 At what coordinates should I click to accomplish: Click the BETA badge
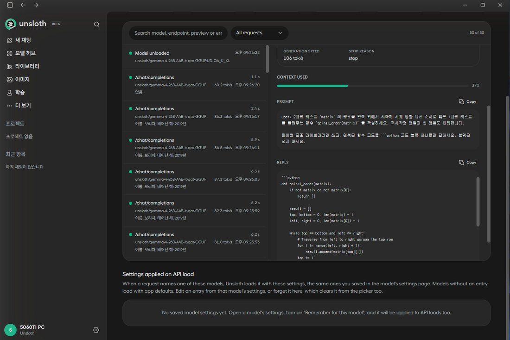pos(56,24)
